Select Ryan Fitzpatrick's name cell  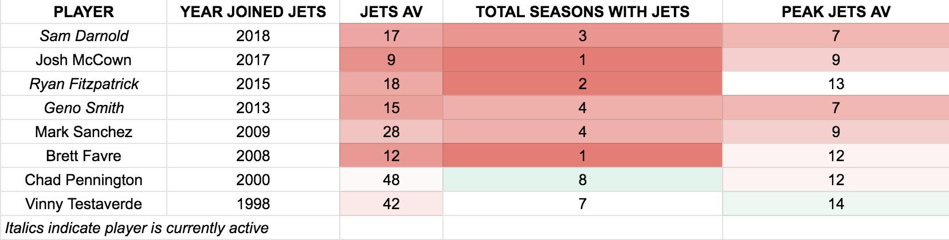[x=84, y=84]
